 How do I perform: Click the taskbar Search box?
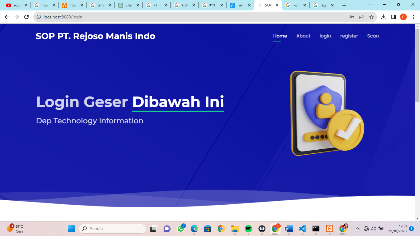tap(113, 229)
